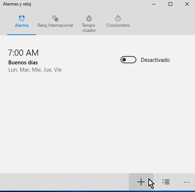
Task: Maximize the Alarmas y reloj window
Action: pos(170,4)
